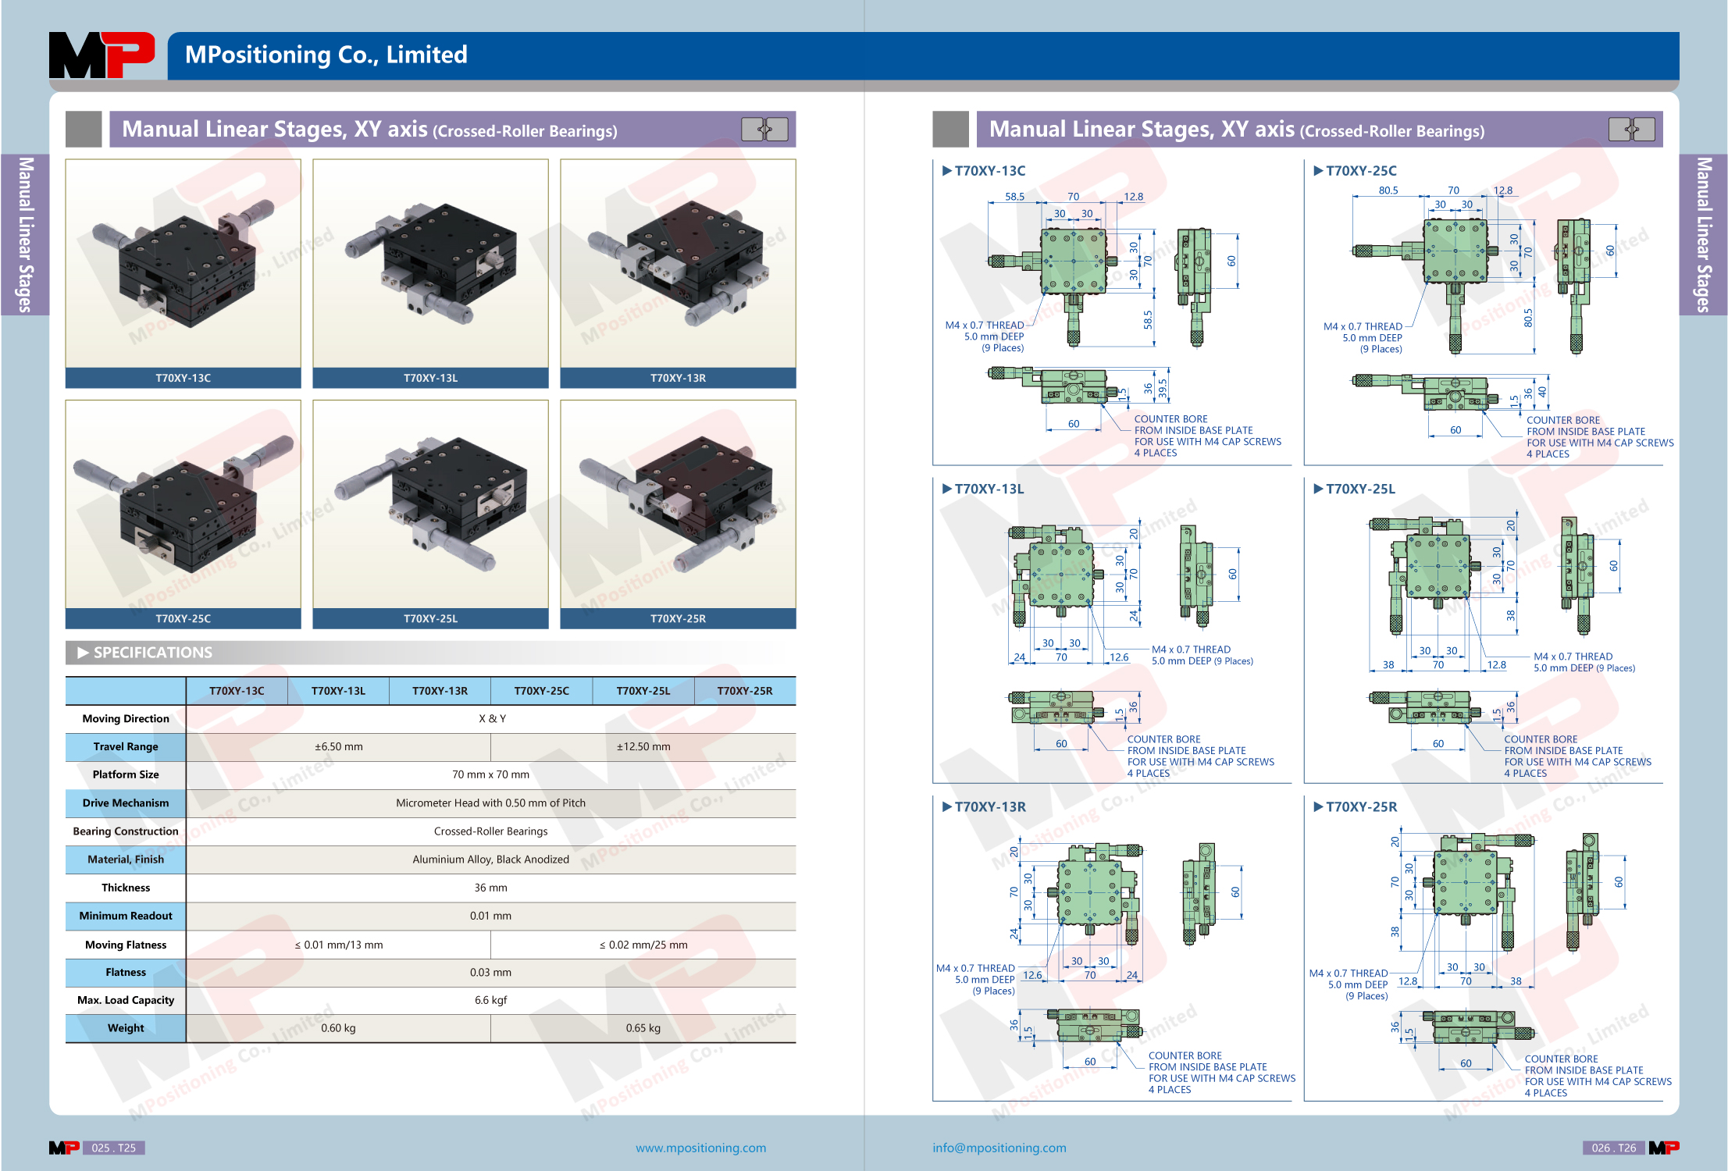Screen dimensions: 1728x1171
Task: Click the T70XY-13R drawing heading
Action: pyautogui.click(x=990, y=807)
